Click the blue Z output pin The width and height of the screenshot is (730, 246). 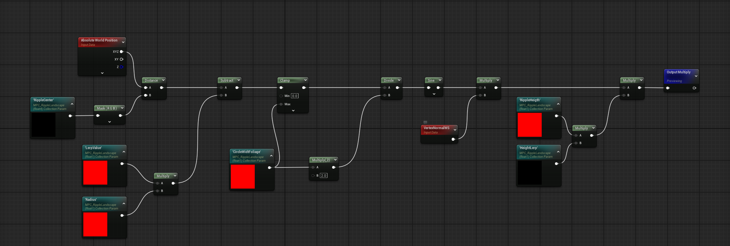point(122,67)
